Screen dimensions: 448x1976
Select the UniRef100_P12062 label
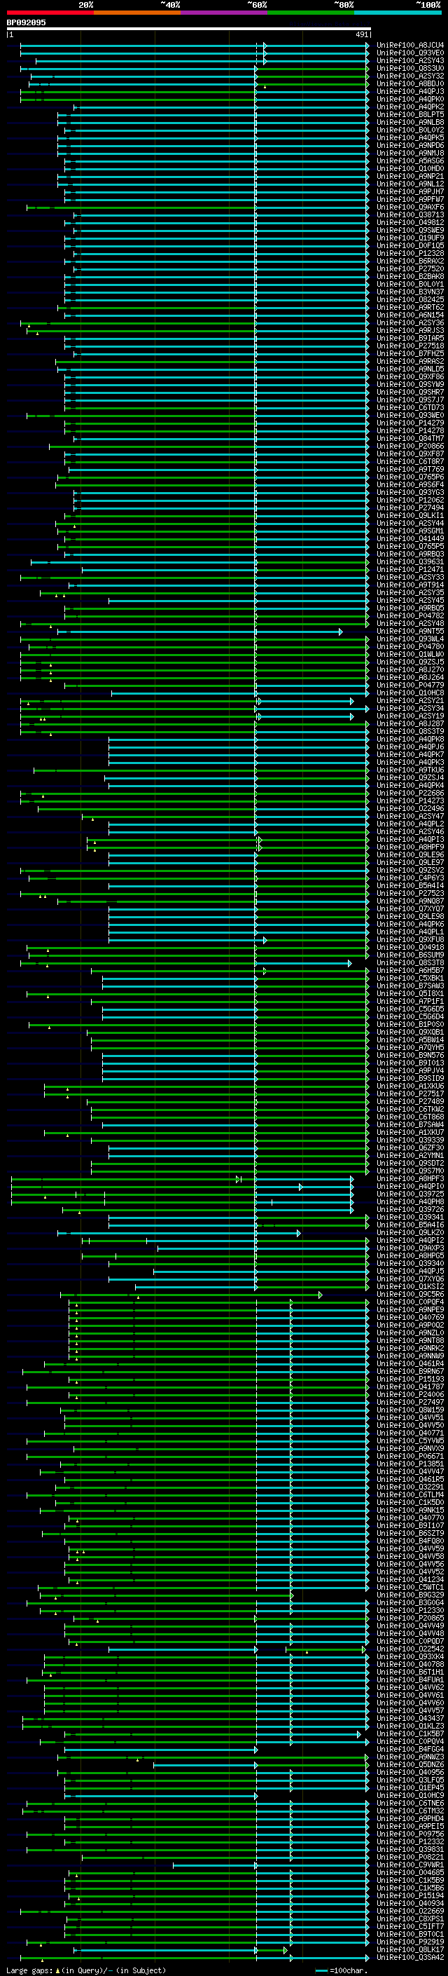(410, 500)
